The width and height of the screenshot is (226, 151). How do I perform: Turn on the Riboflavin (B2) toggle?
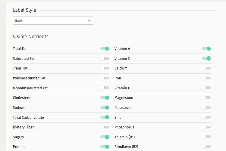[206, 147]
